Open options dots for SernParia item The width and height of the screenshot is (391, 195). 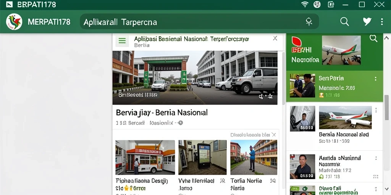pos(376,78)
